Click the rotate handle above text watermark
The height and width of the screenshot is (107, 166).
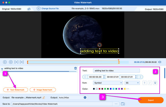pyautogui.click(x=100, y=45)
